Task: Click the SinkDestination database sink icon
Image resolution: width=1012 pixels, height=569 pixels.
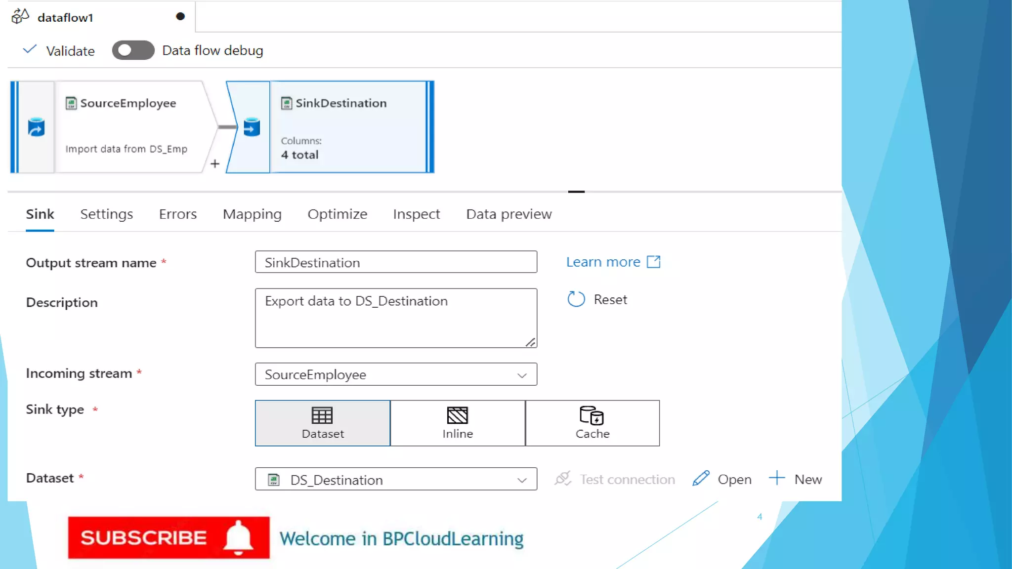Action: (252, 127)
